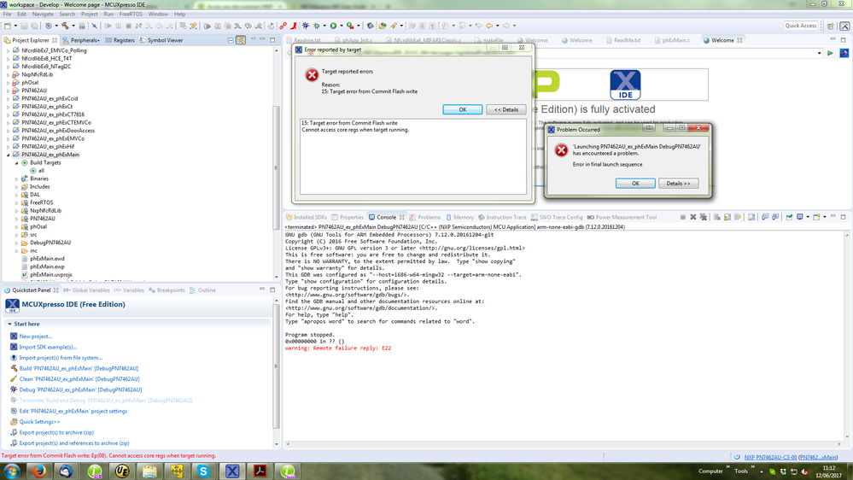This screenshot has height=480, width=853.
Task: Open the Project Explorer view menu arrow
Action: point(253,40)
